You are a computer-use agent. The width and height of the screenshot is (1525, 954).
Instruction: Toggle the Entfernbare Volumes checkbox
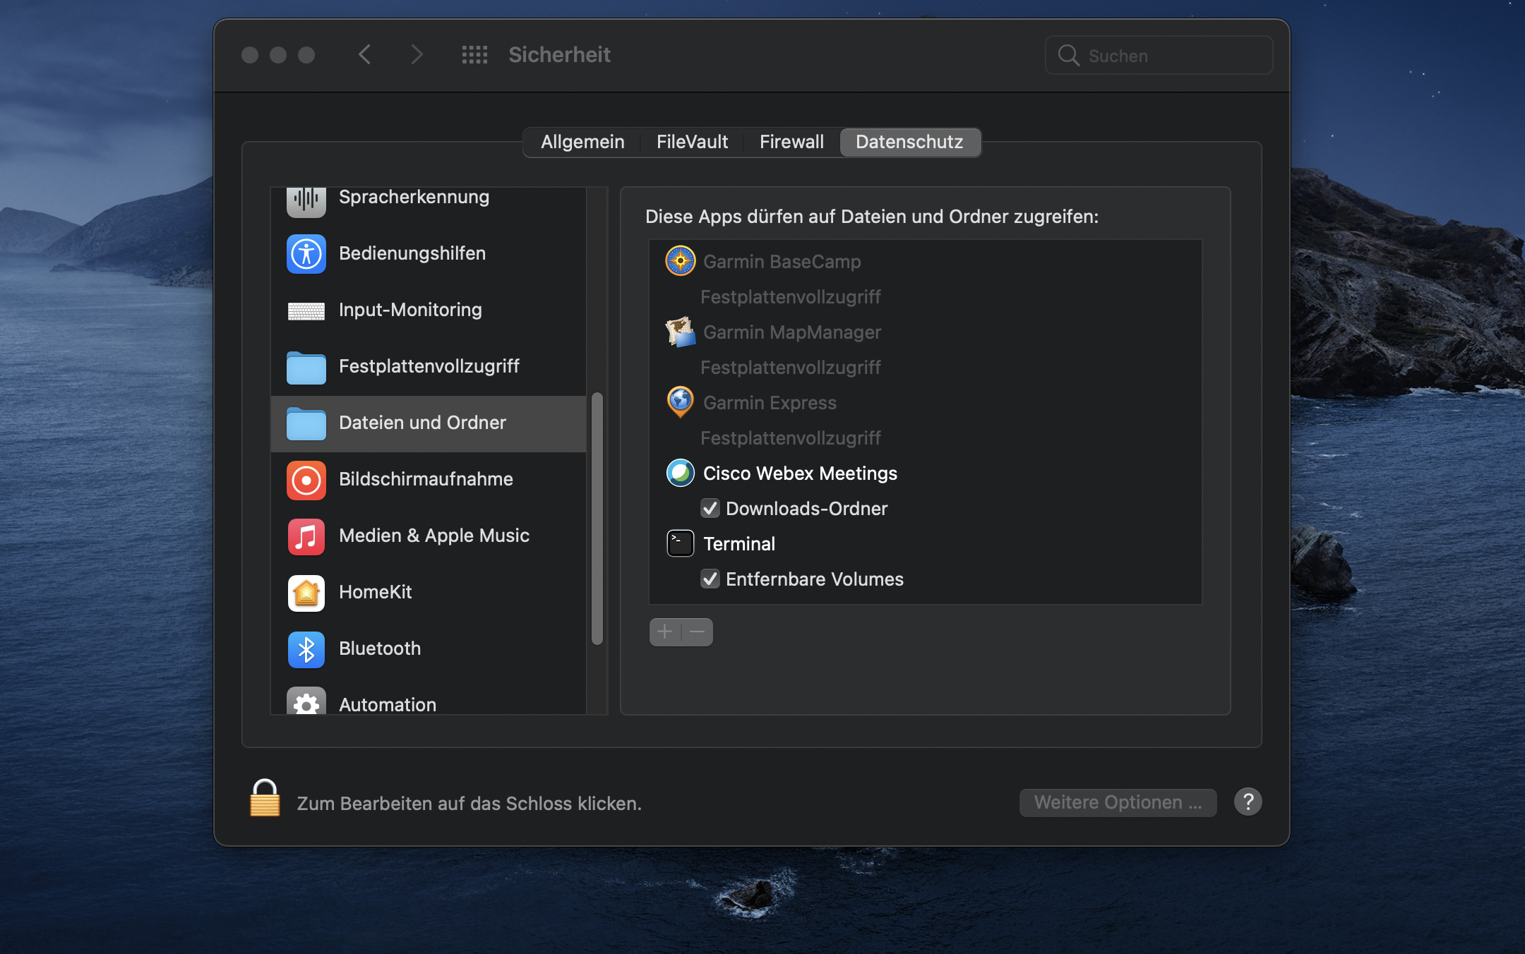coord(710,579)
